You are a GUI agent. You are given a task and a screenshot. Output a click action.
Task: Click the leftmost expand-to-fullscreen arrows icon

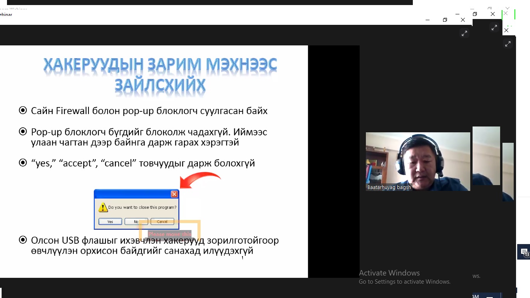464,33
